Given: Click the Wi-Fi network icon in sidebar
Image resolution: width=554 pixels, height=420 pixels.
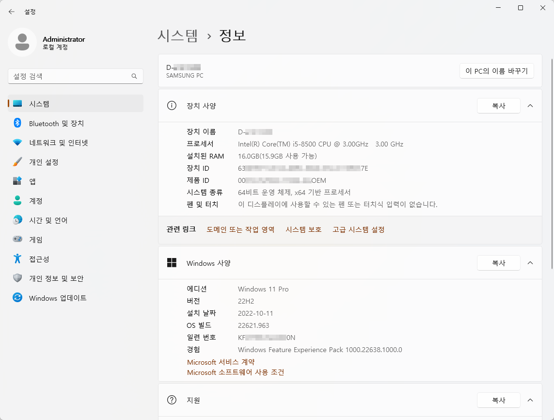Looking at the screenshot, I should point(17,143).
